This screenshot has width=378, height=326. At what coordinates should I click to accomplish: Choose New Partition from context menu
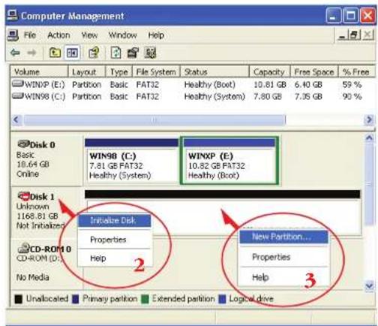click(283, 237)
